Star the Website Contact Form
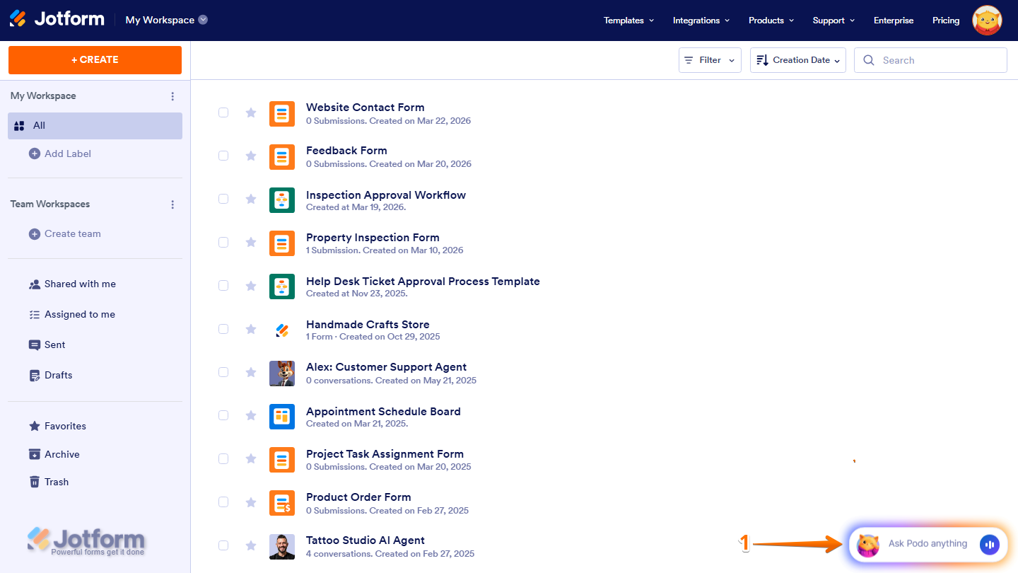This screenshot has width=1018, height=573. [250, 112]
